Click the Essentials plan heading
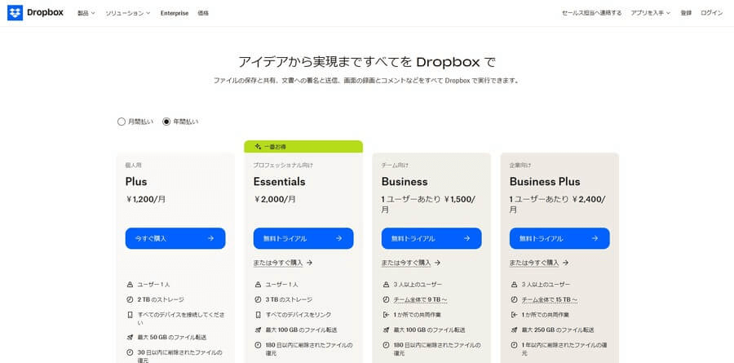Viewport: 734px width, 363px height. pyautogui.click(x=280, y=182)
